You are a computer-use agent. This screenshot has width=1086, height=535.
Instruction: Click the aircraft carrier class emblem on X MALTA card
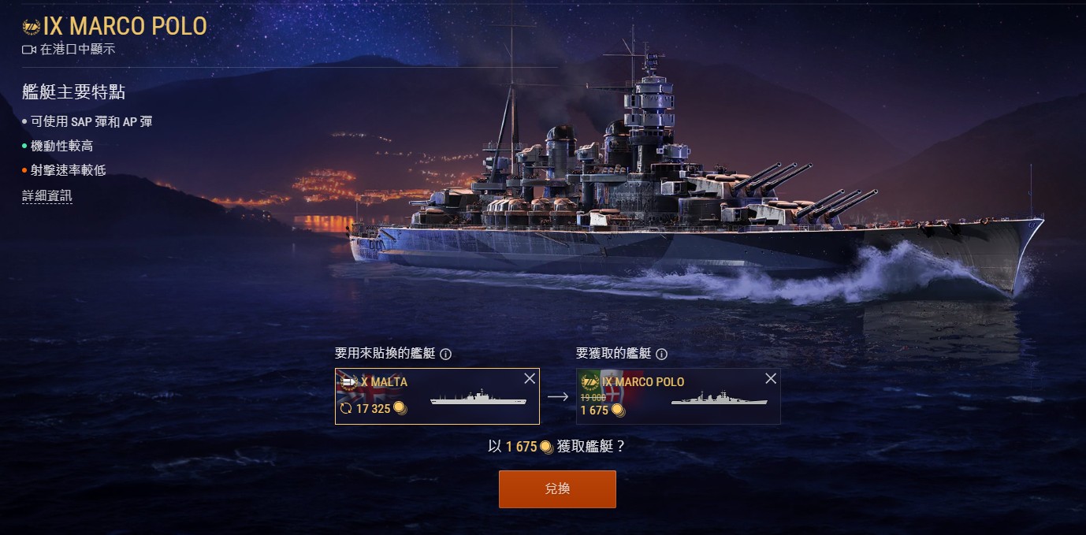[x=348, y=382]
